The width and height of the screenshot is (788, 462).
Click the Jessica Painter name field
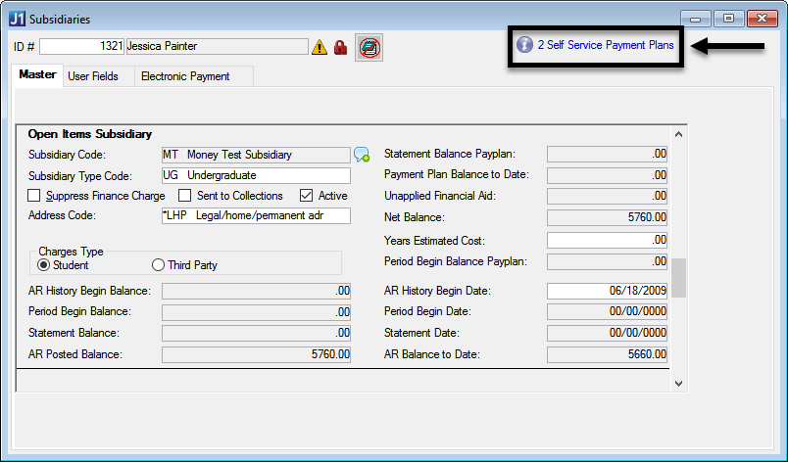click(x=218, y=46)
